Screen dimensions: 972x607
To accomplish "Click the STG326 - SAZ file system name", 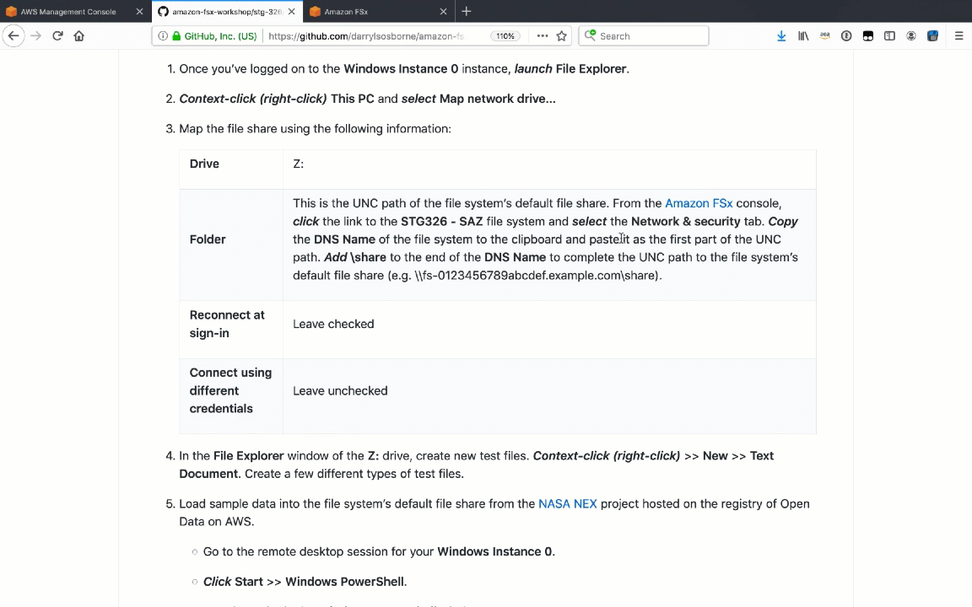I will coord(442,221).
